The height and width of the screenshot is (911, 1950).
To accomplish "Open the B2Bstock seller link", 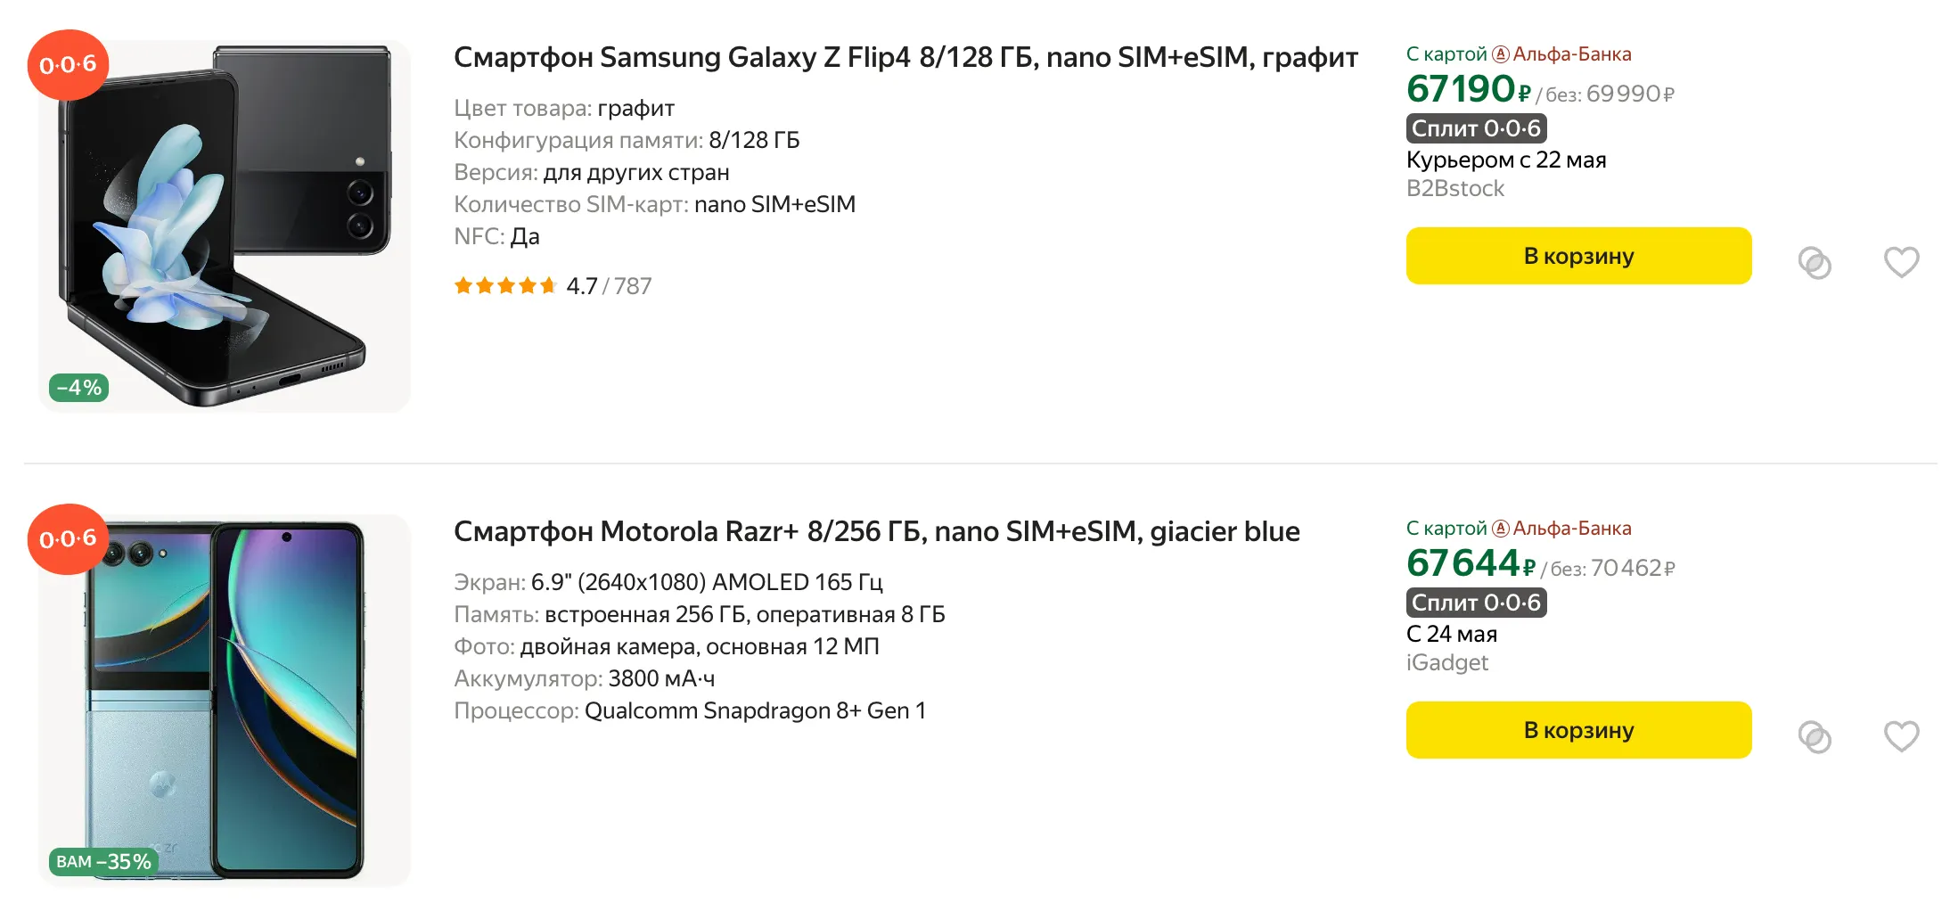I will (1454, 189).
